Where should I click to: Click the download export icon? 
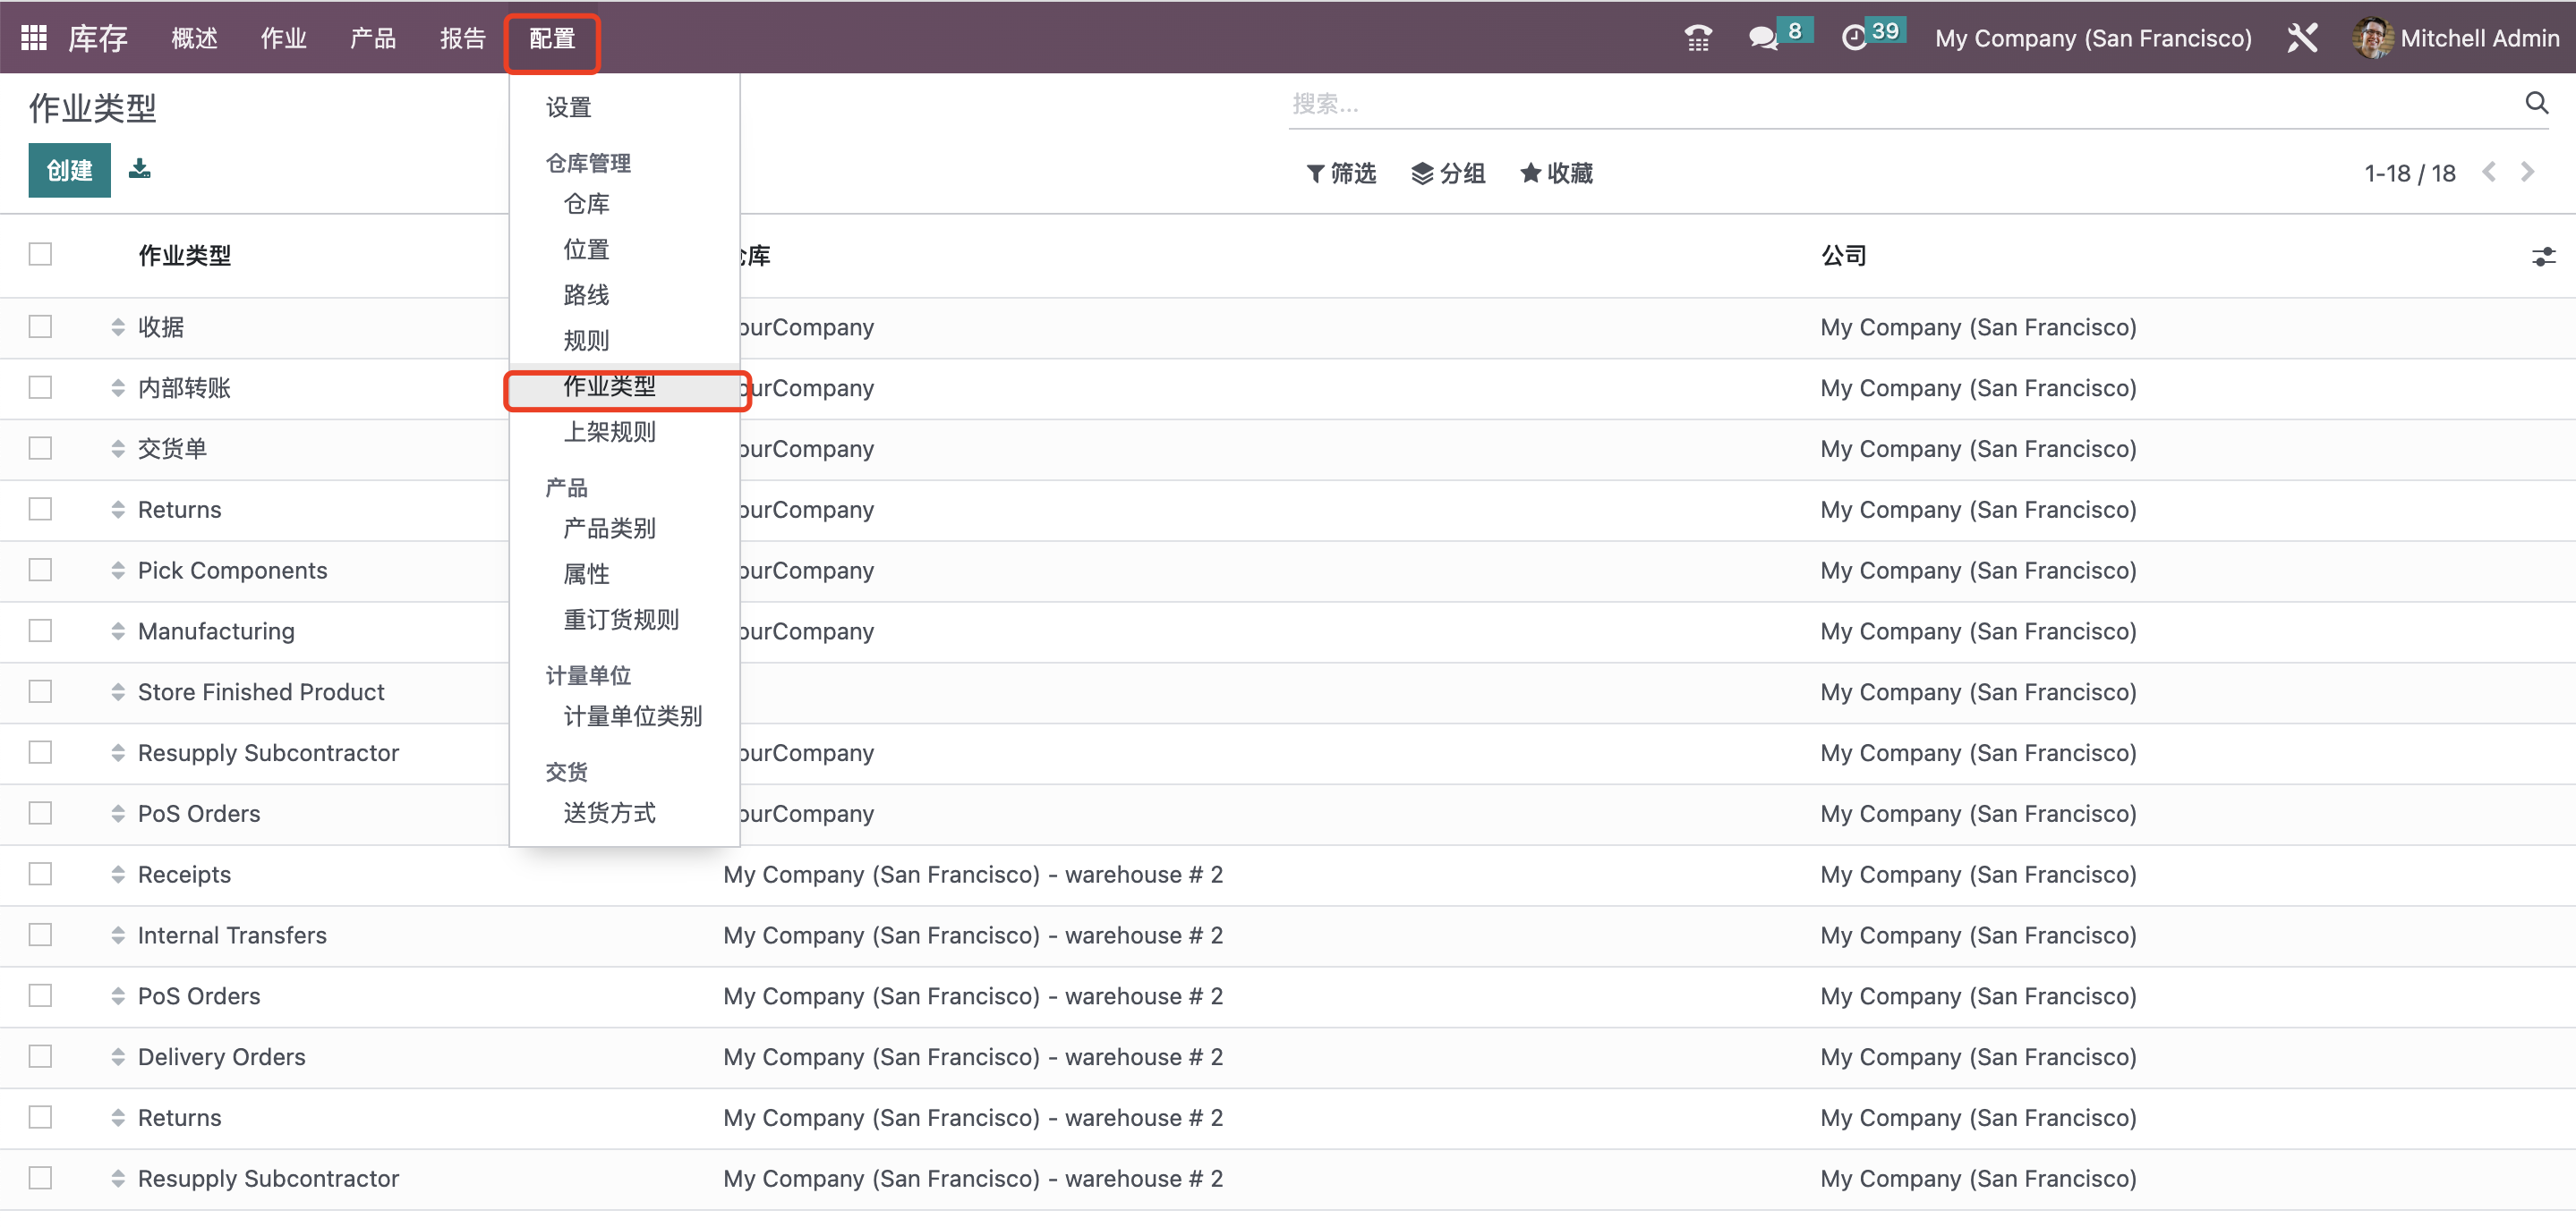[x=140, y=169]
